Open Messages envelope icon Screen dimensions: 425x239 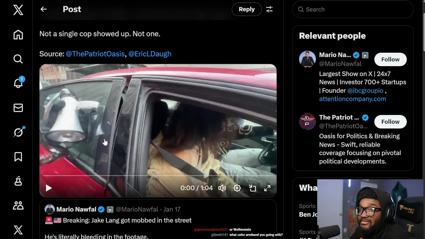point(18,108)
